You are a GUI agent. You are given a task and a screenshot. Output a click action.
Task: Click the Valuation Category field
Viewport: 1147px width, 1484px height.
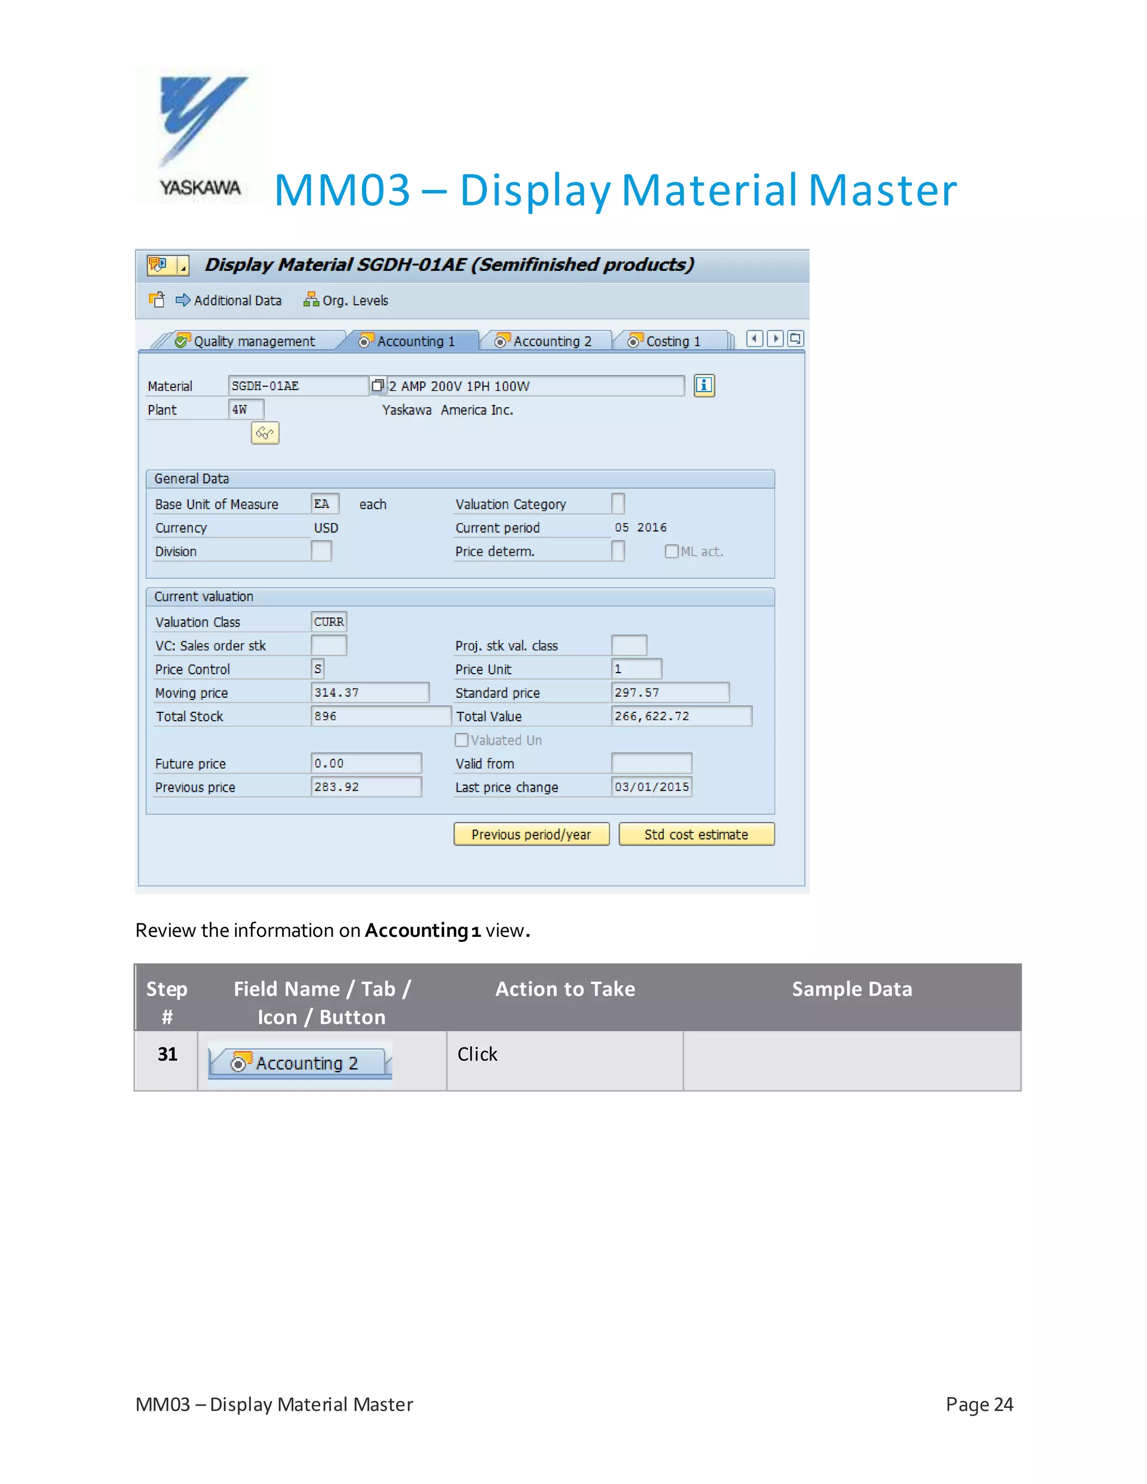tap(618, 504)
